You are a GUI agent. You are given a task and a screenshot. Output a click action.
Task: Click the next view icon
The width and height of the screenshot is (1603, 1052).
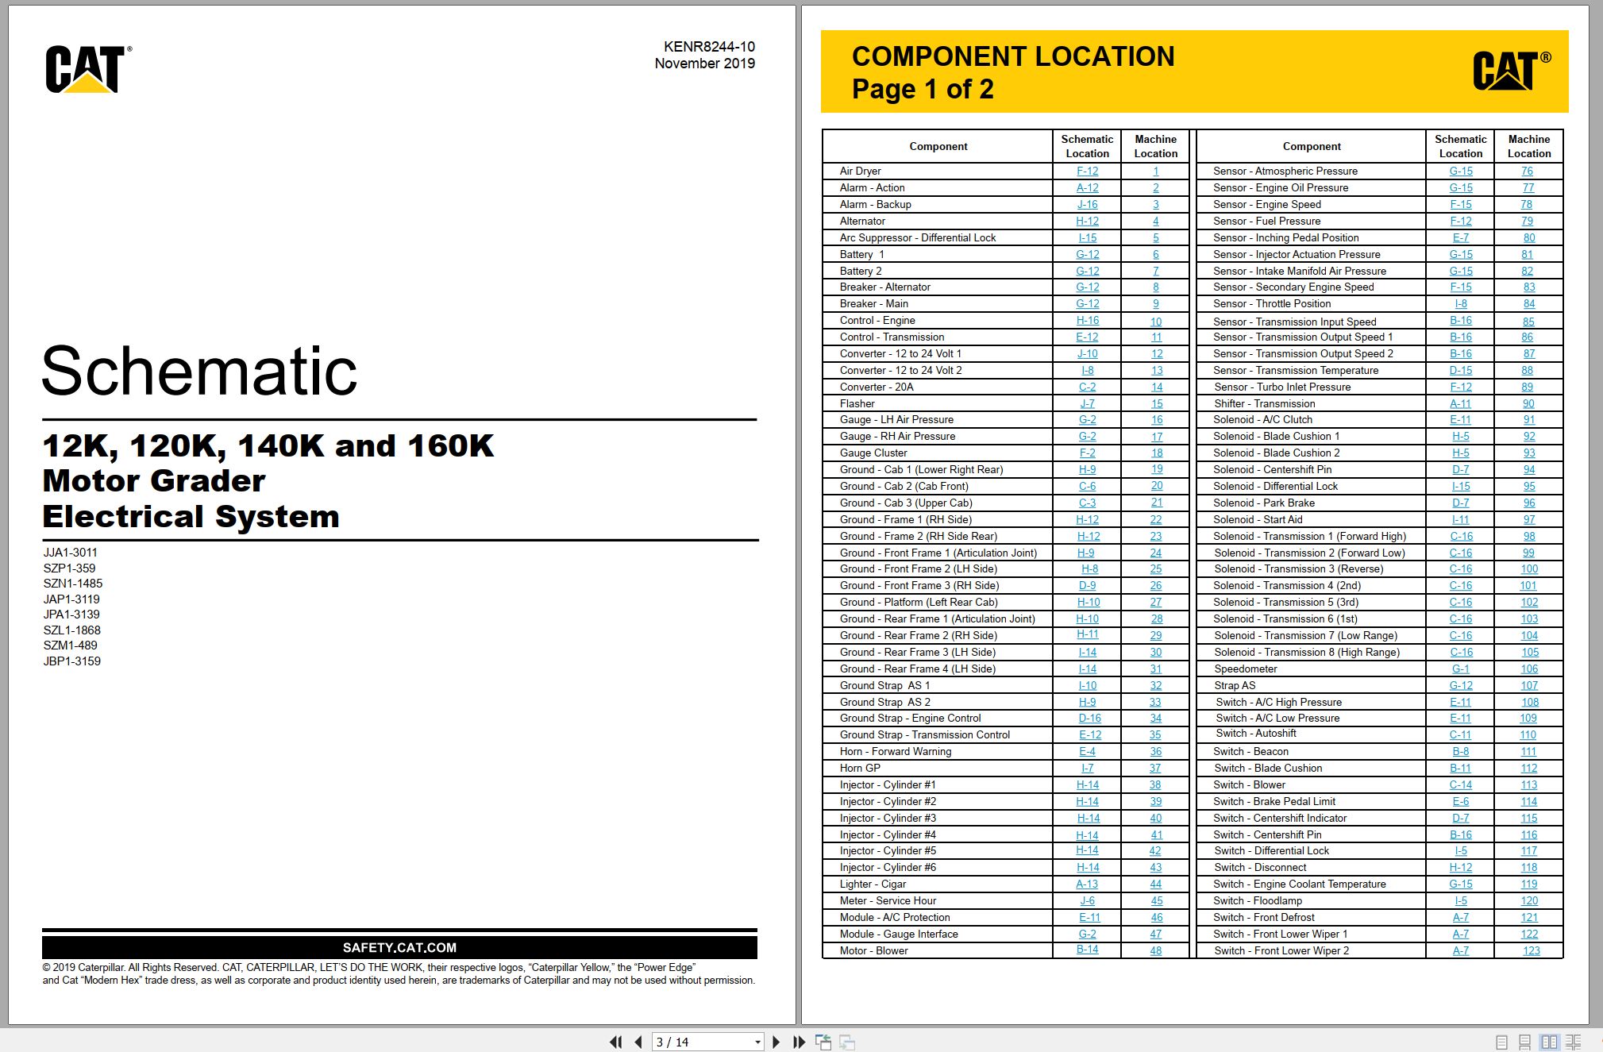[847, 1042]
